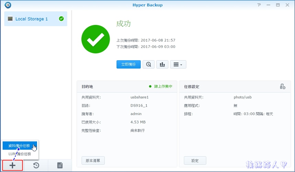This screenshot has width=295, height=172.
Task: Click the 4.53 MB used size value
Action: (138, 122)
